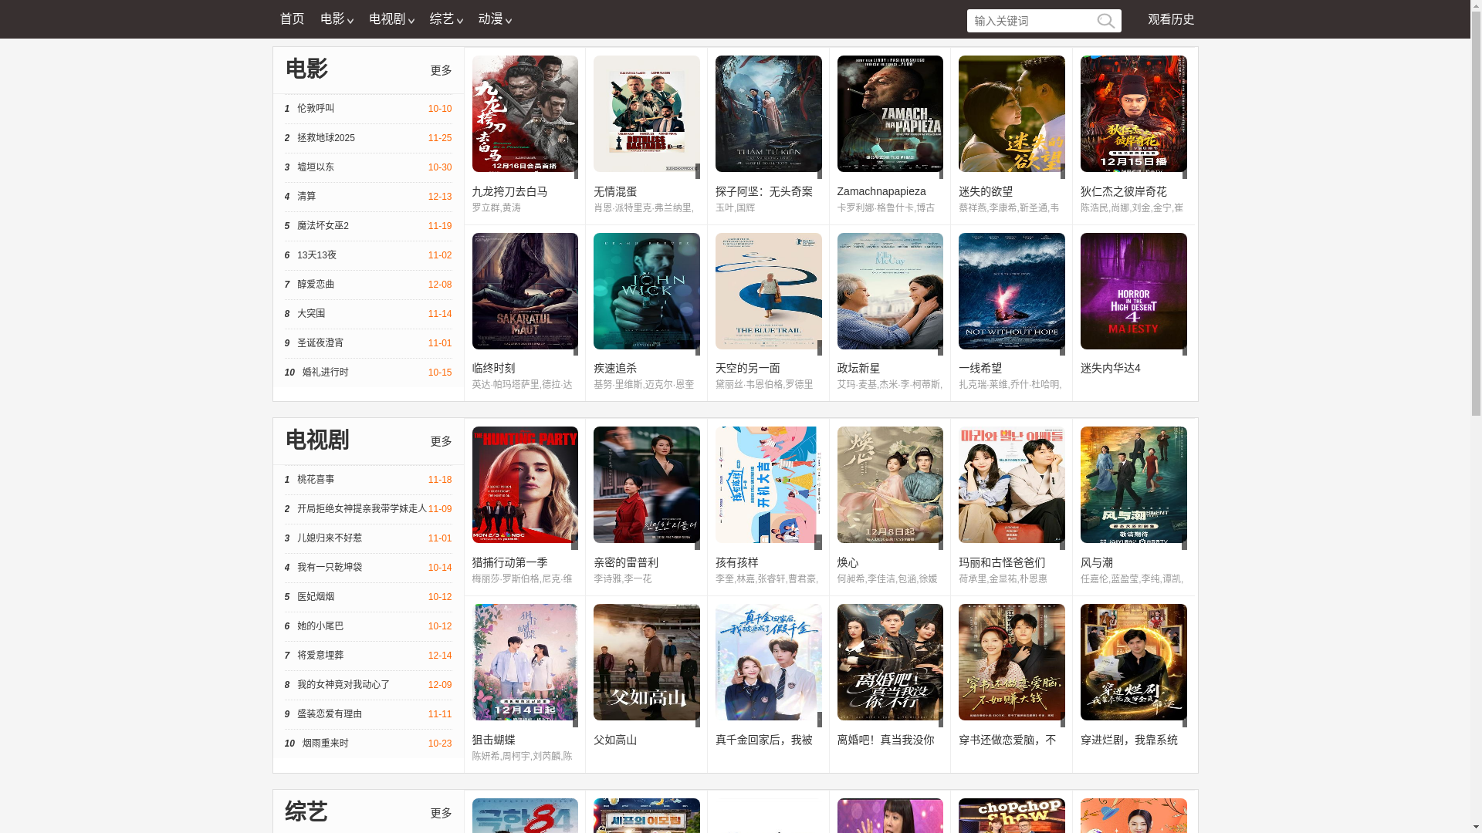Click 更多 in the 电影 section
The image size is (1482, 833).
coord(441,70)
